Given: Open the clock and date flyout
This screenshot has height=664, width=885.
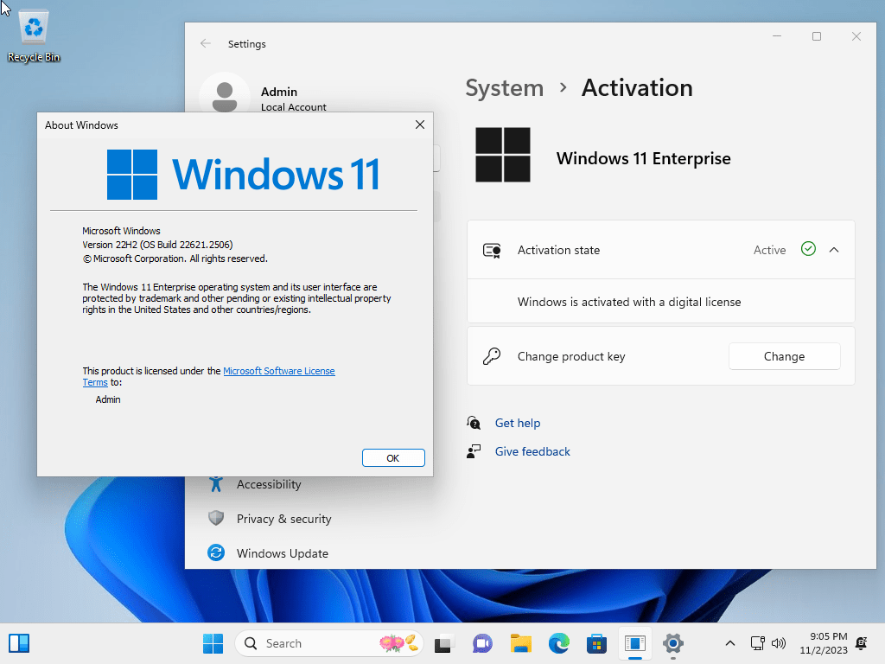Looking at the screenshot, I should 824,643.
